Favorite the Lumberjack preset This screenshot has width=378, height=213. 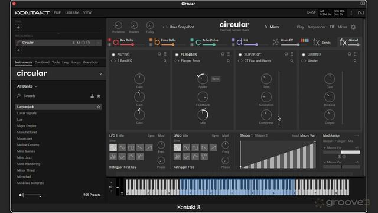tap(99, 106)
